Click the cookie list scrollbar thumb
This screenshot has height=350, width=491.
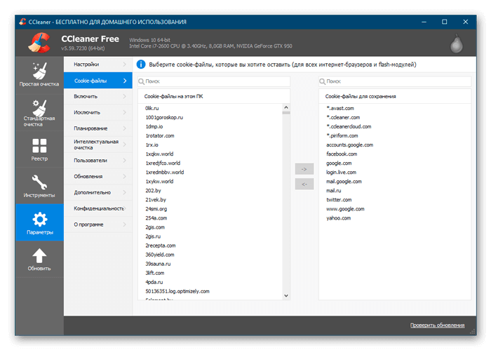(x=286, y=113)
